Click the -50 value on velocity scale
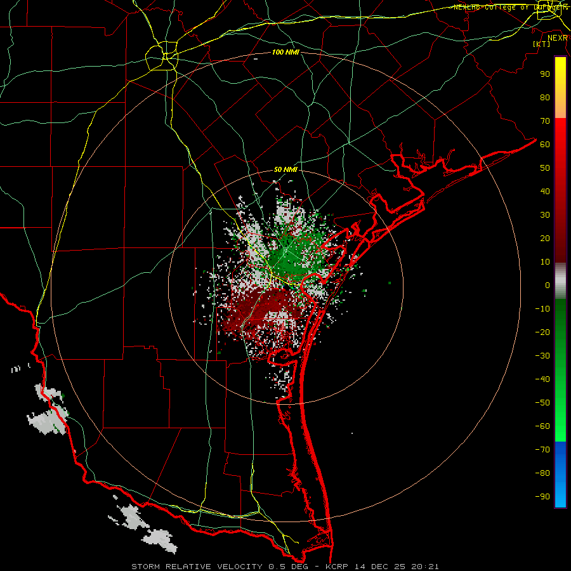 pos(542,402)
